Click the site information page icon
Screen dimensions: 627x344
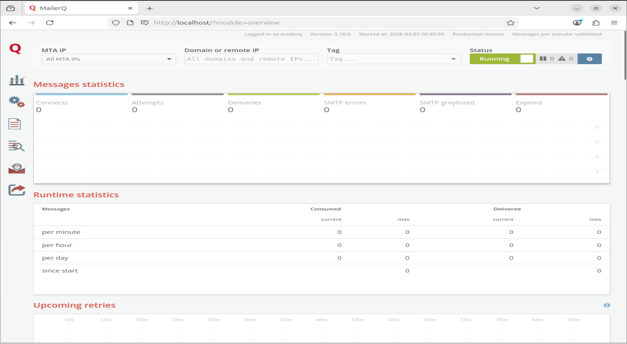[x=130, y=23]
